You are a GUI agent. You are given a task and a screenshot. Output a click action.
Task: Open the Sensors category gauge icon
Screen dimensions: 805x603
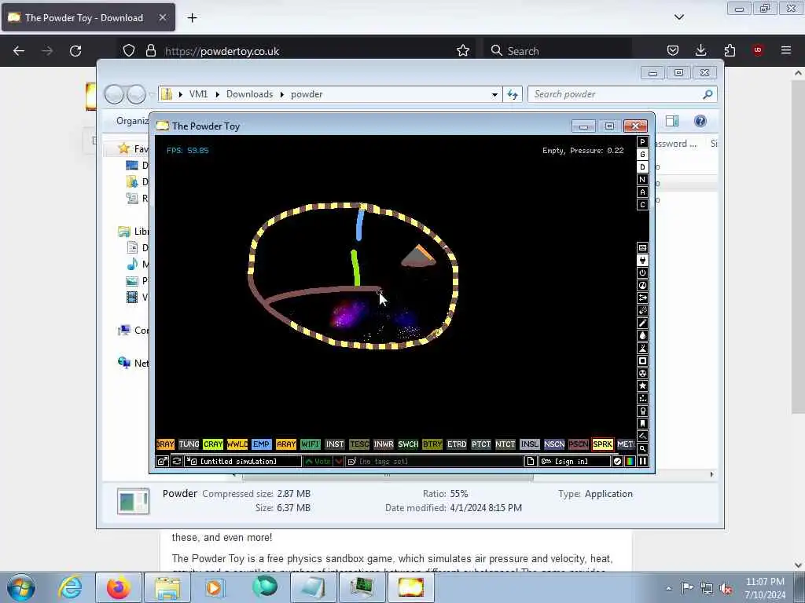coord(642,285)
